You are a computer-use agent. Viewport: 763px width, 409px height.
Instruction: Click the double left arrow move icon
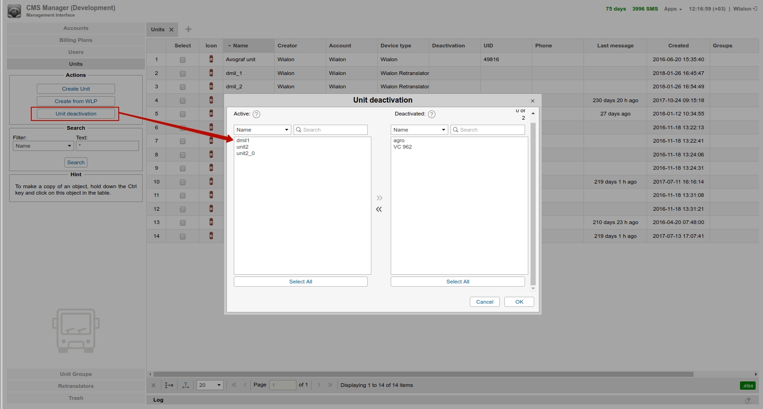point(379,209)
